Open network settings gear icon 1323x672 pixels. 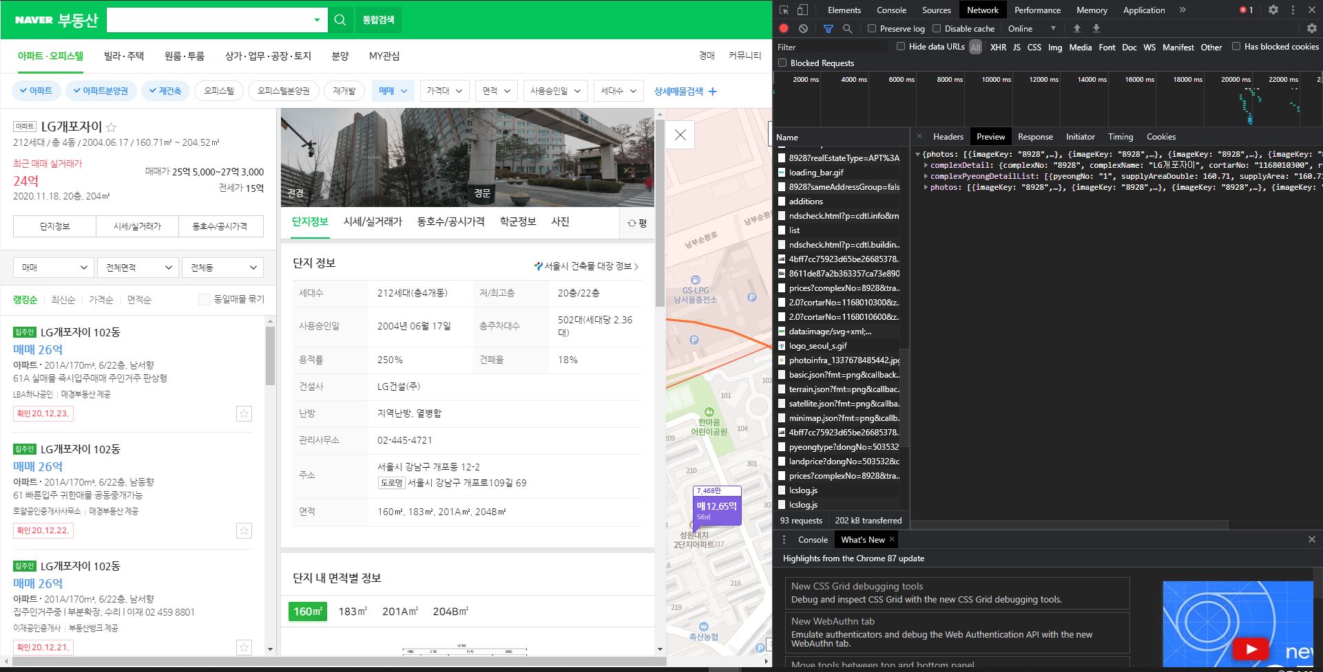coord(1312,28)
